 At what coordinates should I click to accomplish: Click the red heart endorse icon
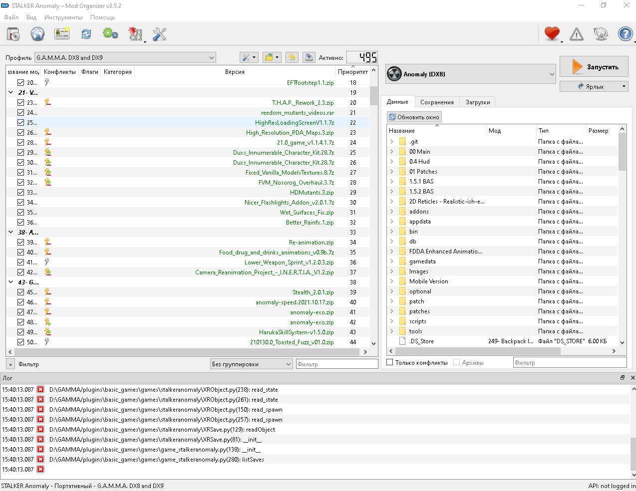click(552, 34)
